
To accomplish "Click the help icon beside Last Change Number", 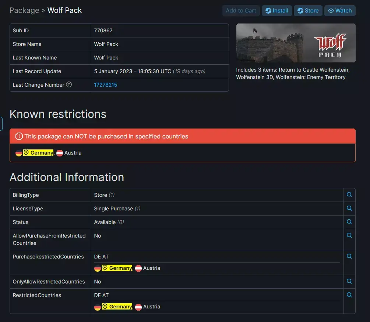I will pos(69,84).
